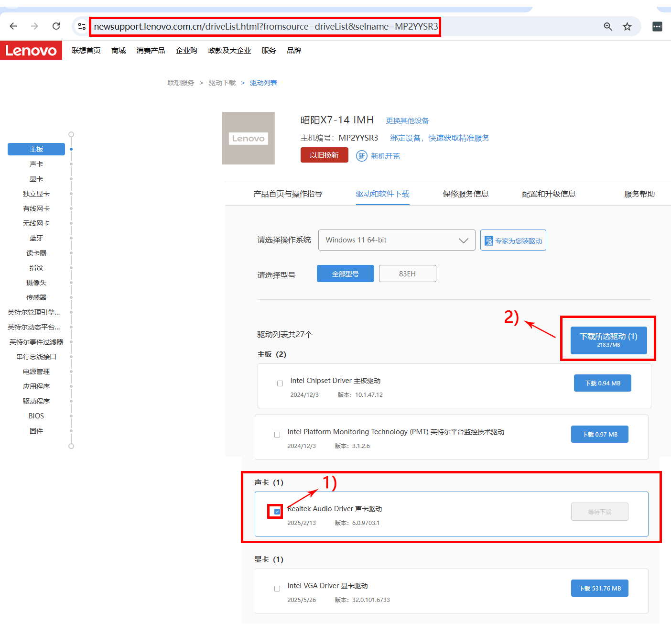671x624 pixels.
Task: Download Intel Chipset Driver 0.94 MB
Action: (603, 383)
